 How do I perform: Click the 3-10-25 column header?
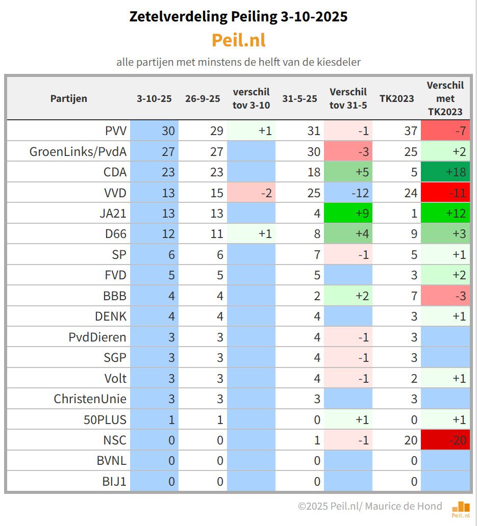(x=154, y=98)
